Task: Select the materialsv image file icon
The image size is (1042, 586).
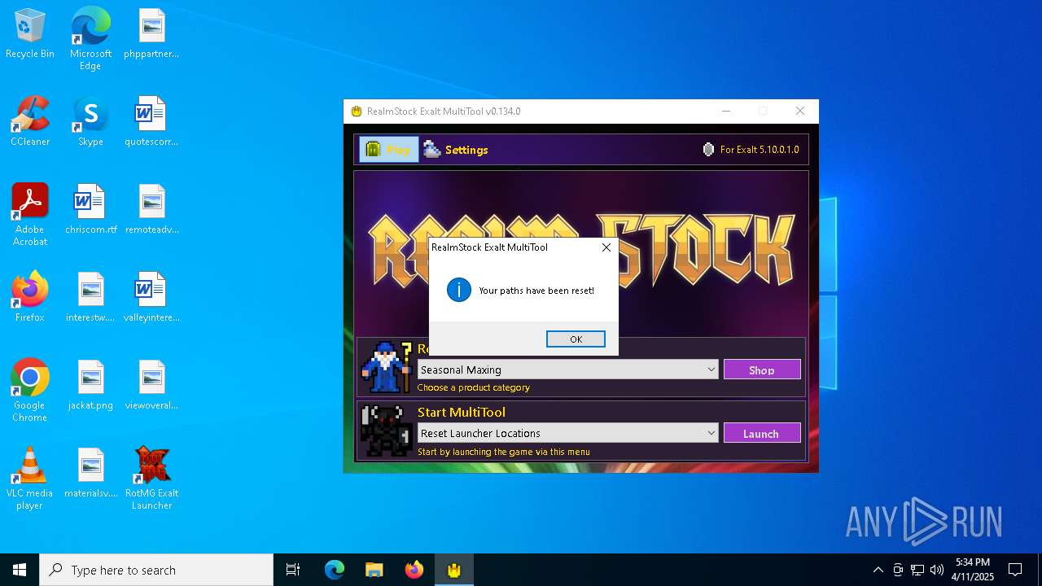Action: pyautogui.click(x=90, y=473)
